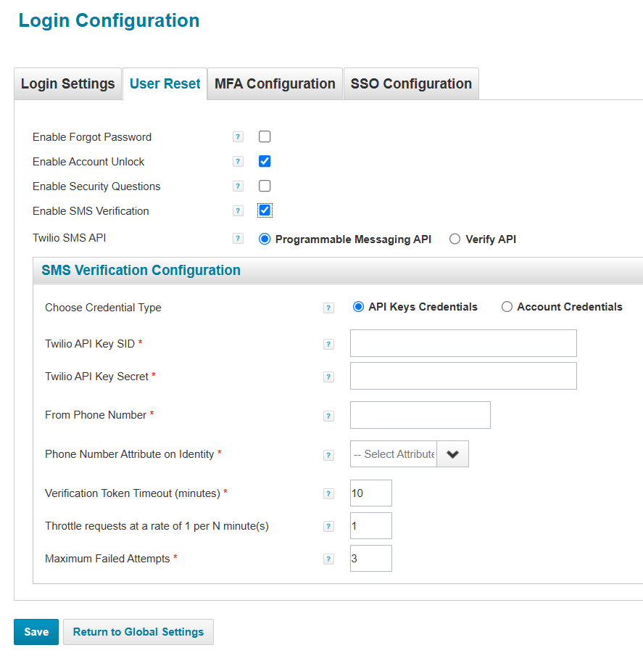Disable the SMS Verification checkbox

[x=265, y=210]
